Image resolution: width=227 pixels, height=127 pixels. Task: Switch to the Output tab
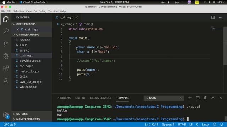[x=80, y=98]
